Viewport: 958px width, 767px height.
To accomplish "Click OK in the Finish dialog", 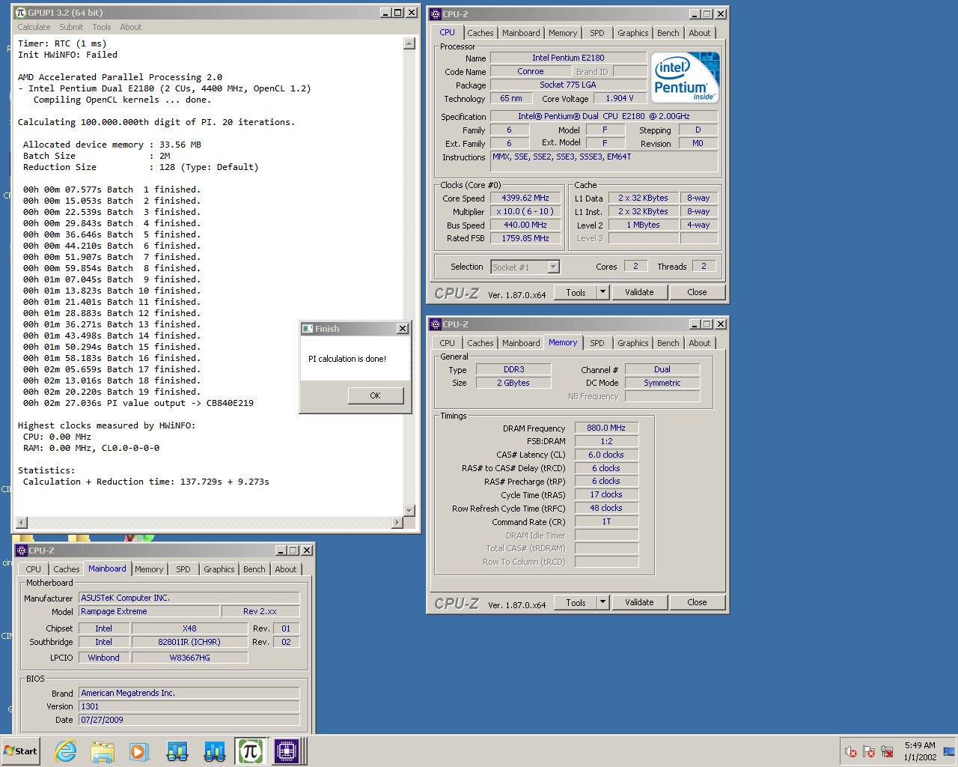I will click(x=376, y=395).
